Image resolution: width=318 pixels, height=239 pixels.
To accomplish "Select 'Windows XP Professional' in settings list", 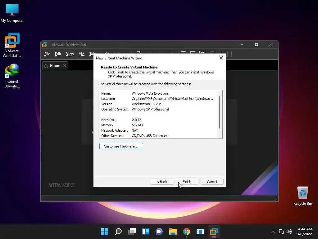I will coord(150,109).
